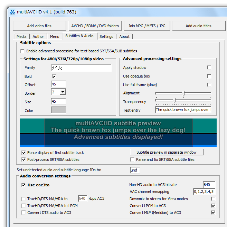227x227 pixels.
Task: Check Parse and fix SRT/SSA subtitle files
Action: [132, 159]
